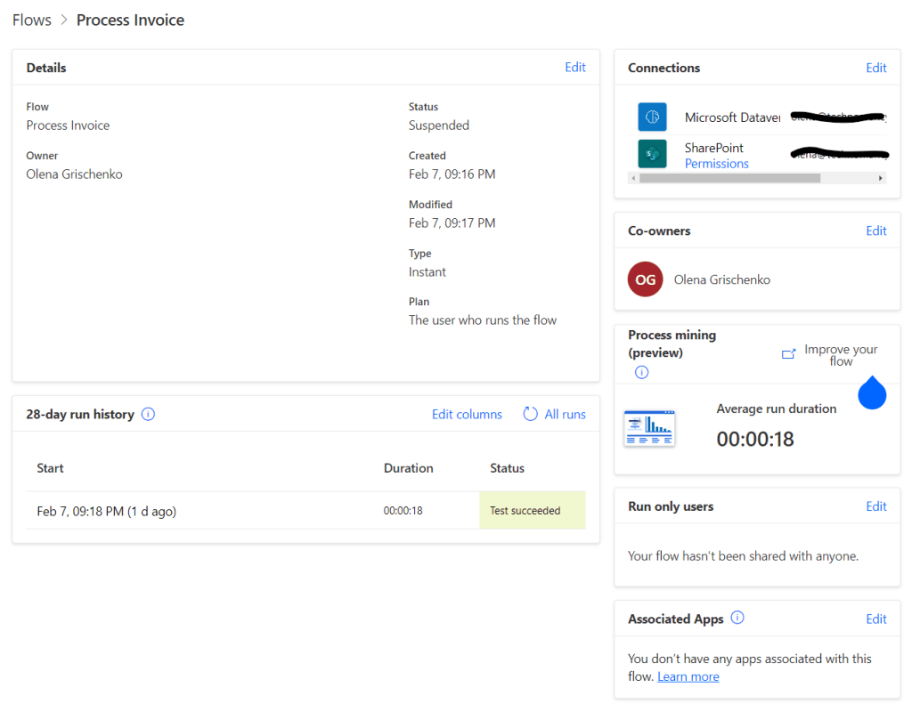Click the SharePoint connection icon
The height and width of the screenshot is (712, 912).
pyautogui.click(x=652, y=154)
